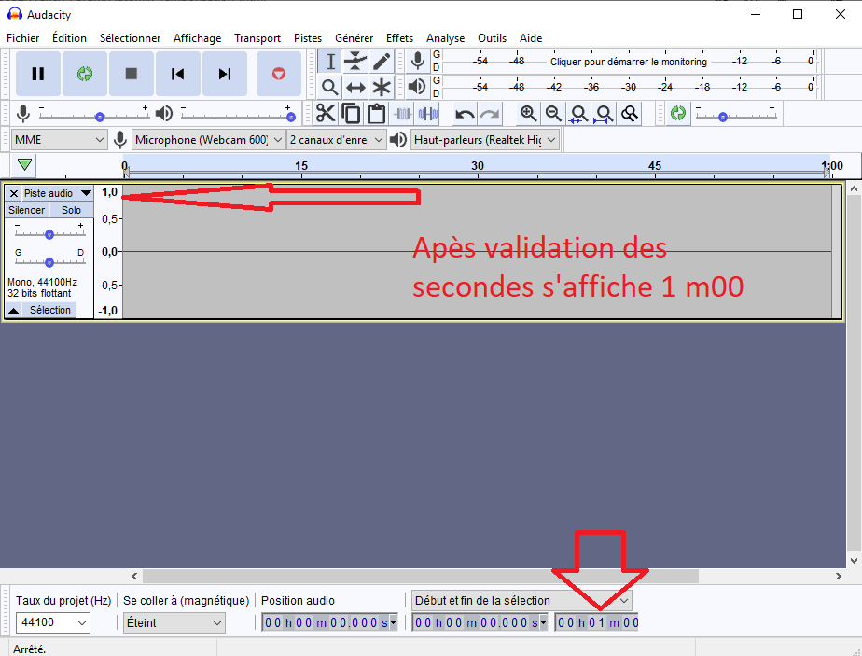862x656 pixels.
Task: Click the Record button in transport toolbar
Action: click(278, 74)
